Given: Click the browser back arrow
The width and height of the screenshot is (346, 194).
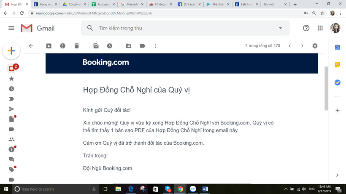Looking at the screenshot, I should pos(5,13).
